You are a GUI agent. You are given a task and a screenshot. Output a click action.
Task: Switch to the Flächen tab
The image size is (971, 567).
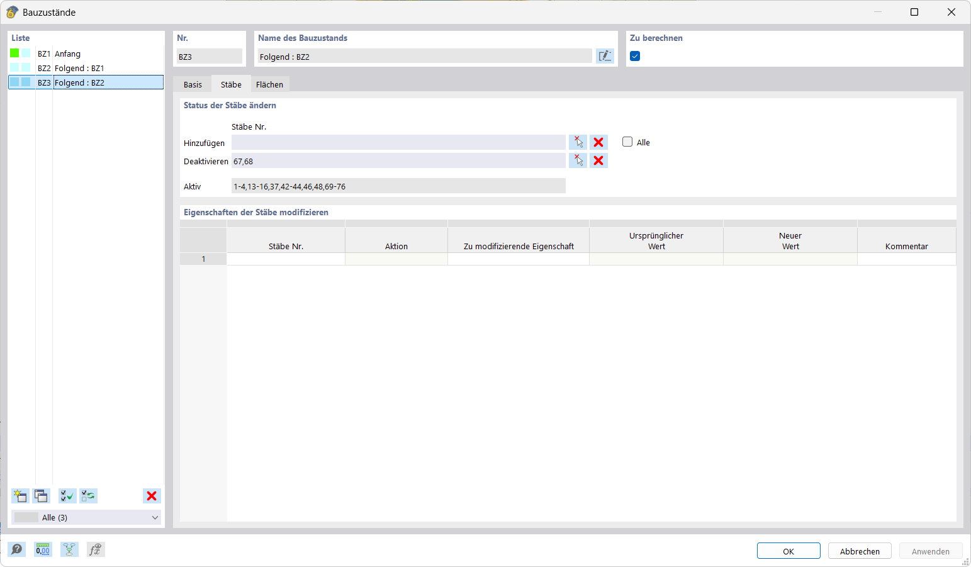tap(269, 84)
